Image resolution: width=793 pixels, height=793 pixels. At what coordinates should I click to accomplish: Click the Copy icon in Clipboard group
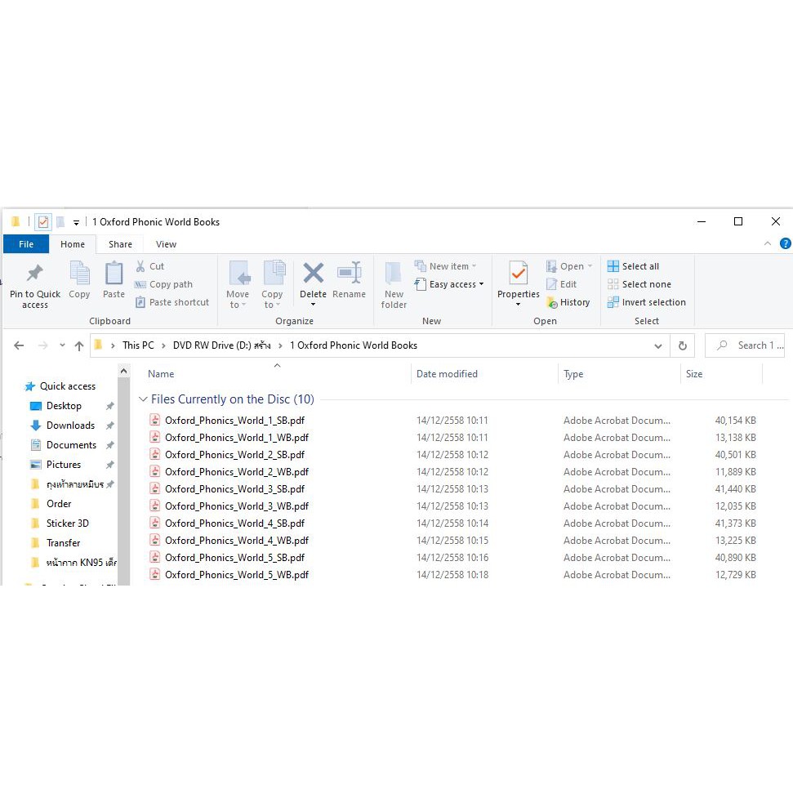79,274
